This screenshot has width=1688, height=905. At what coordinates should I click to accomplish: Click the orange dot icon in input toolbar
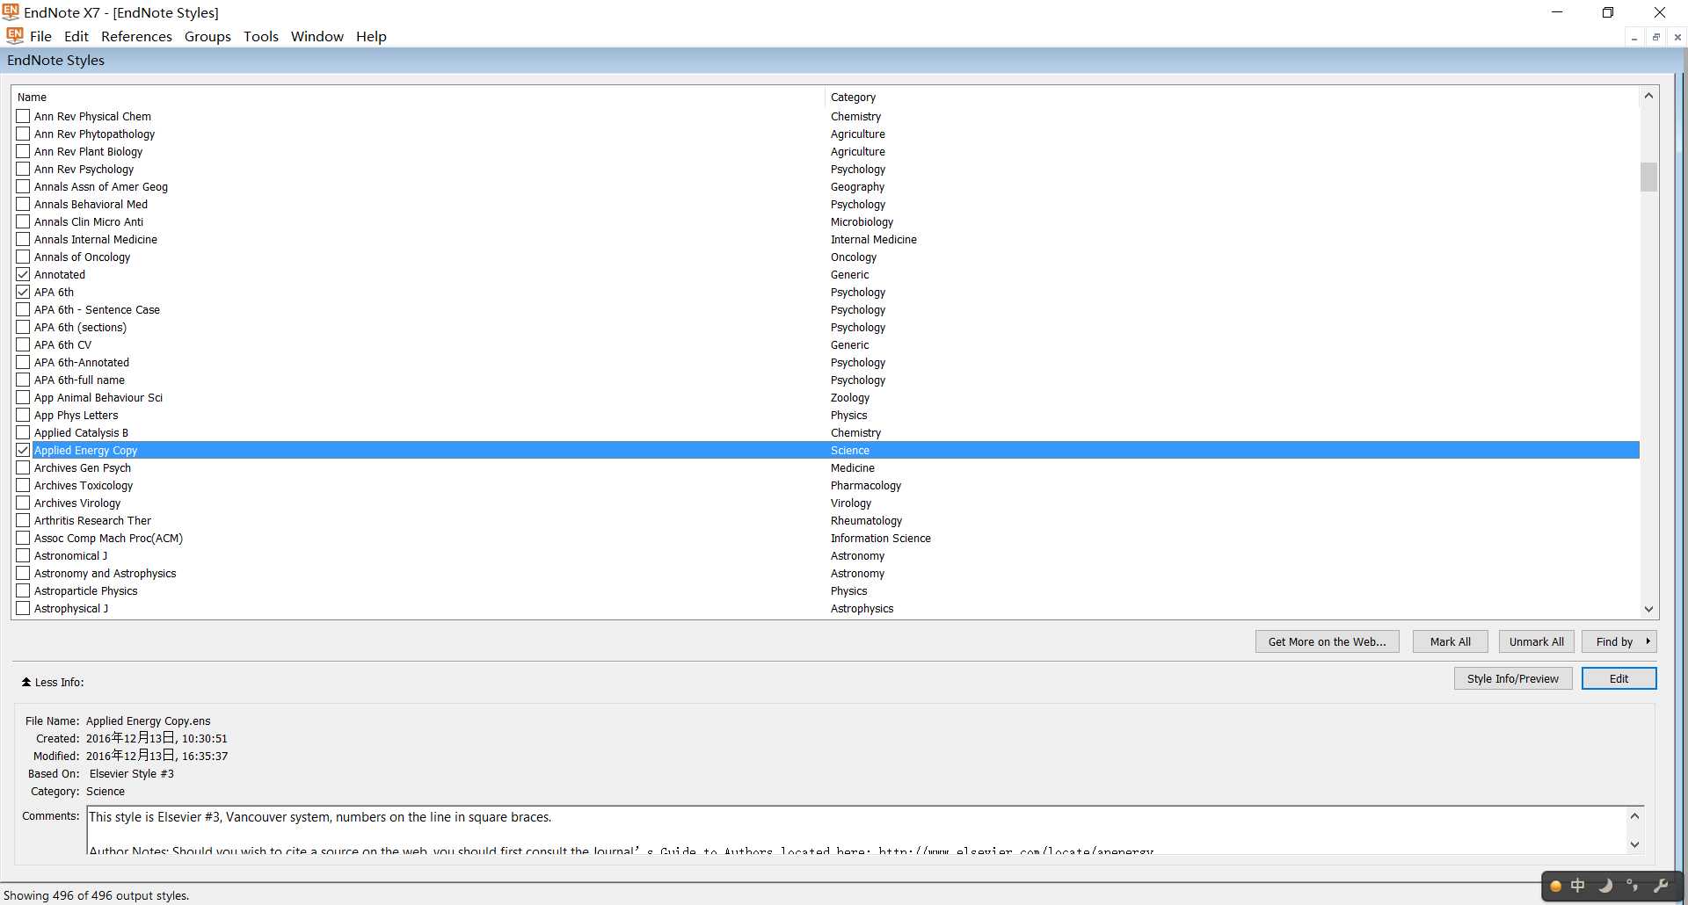(x=1555, y=886)
